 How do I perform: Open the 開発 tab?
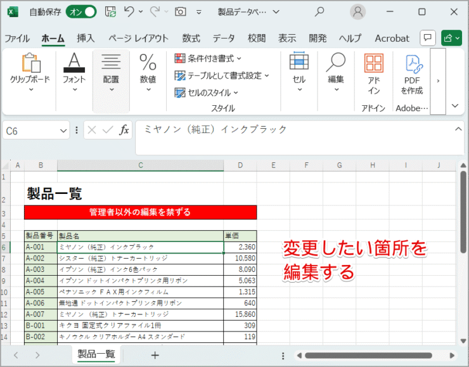pos(318,38)
